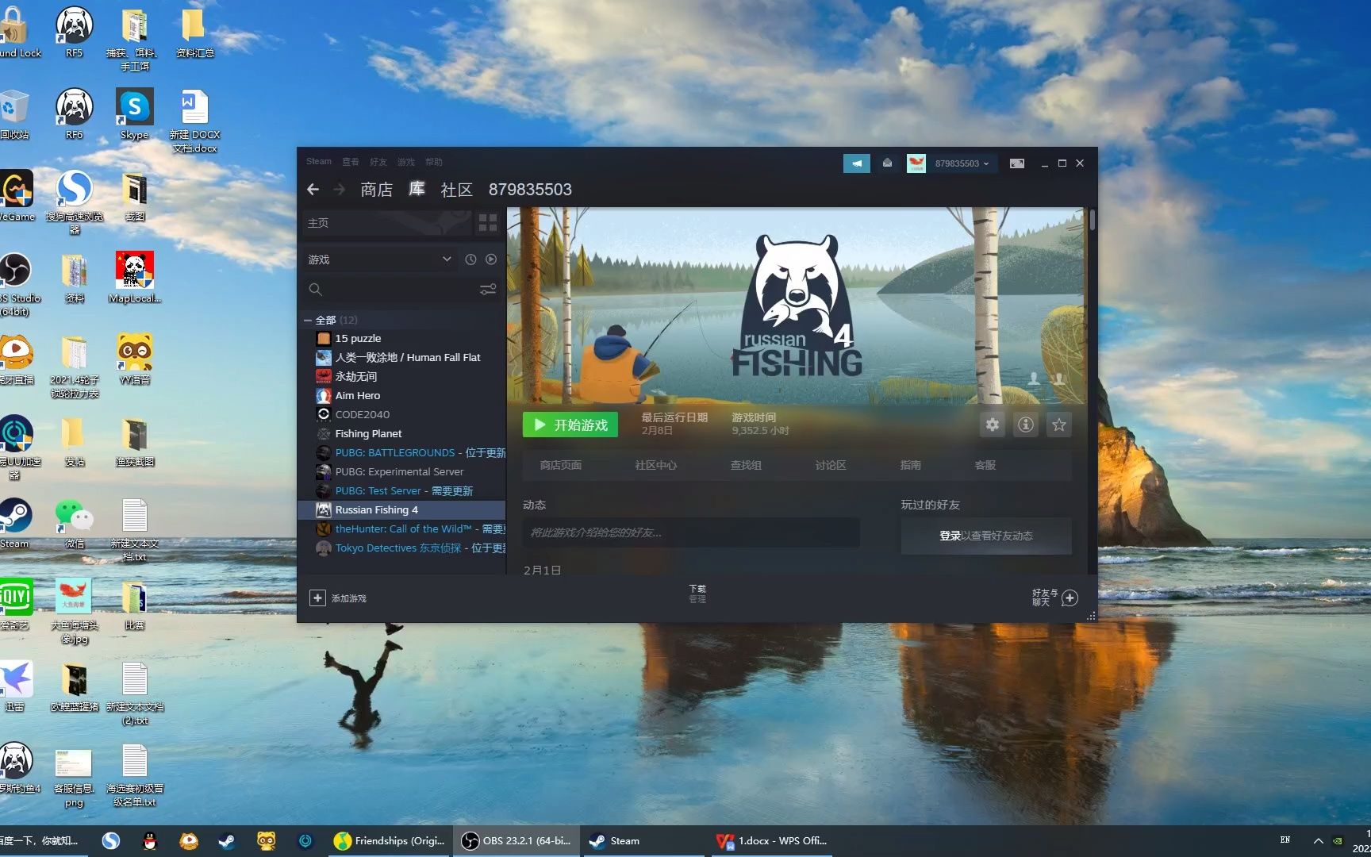Select 永劫无间 in the library list
The width and height of the screenshot is (1371, 857).
coord(402,376)
